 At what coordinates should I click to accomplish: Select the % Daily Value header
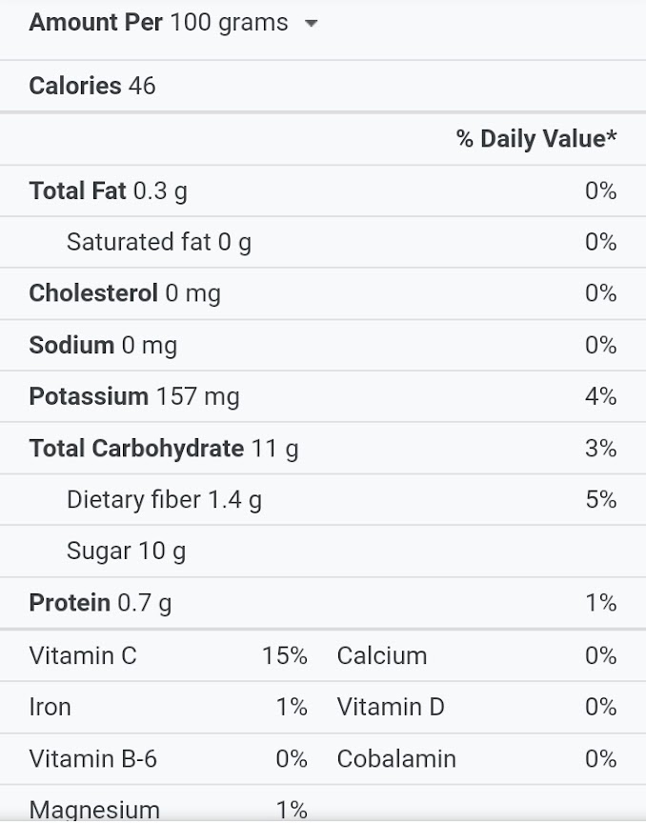click(535, 139)
